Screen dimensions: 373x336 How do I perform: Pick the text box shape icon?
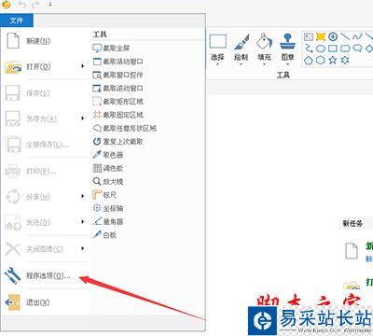pyautogui.click(x=309, y=37)
